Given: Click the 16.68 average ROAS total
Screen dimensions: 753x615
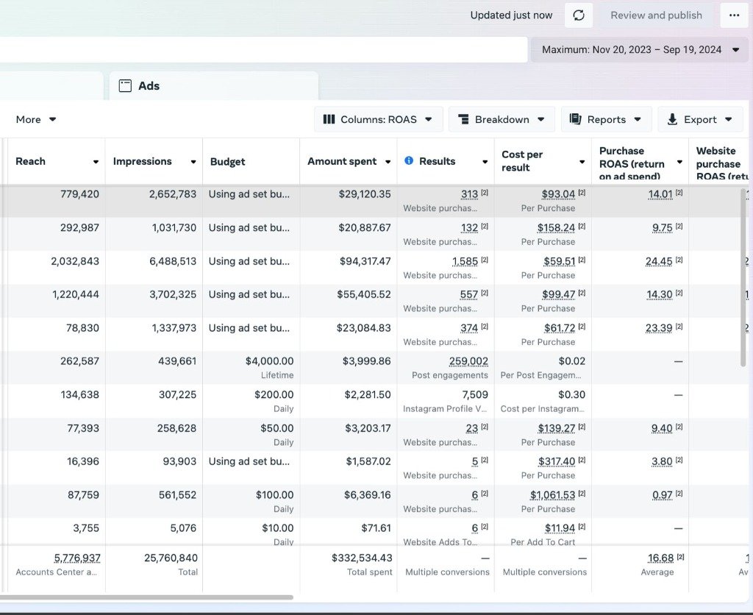Looking at the screenshot, I should 660,558.
